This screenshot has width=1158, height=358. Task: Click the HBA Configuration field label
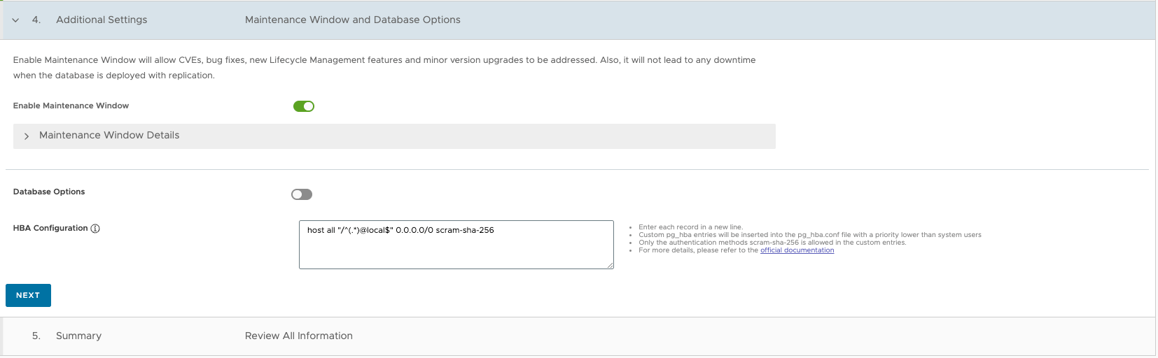[x=50, y=228]
